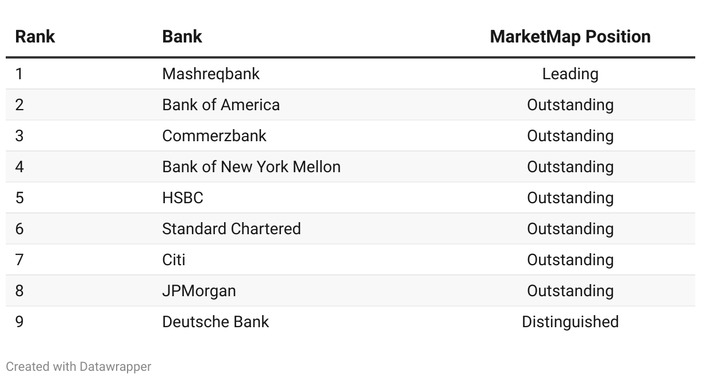Click the Leading position for Mashreqbank
The height and width of the screenshot is (380, 701).
570,74
